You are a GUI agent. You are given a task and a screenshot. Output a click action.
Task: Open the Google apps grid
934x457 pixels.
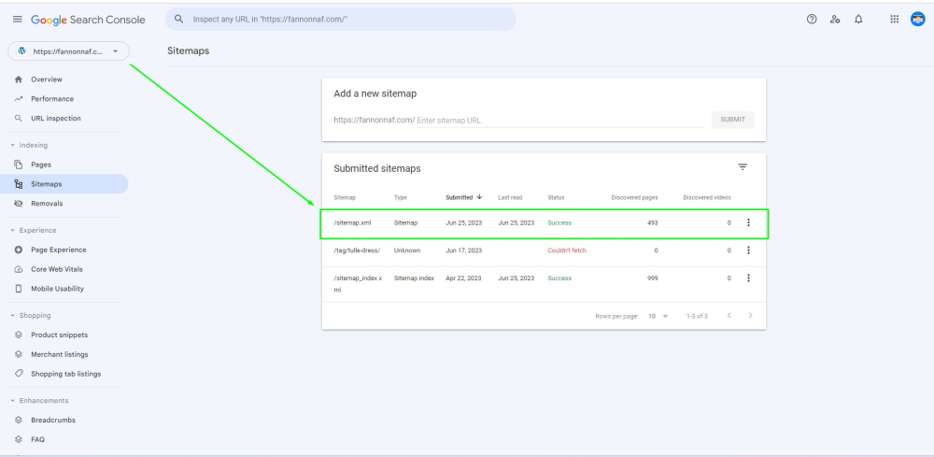click(894, 20)
